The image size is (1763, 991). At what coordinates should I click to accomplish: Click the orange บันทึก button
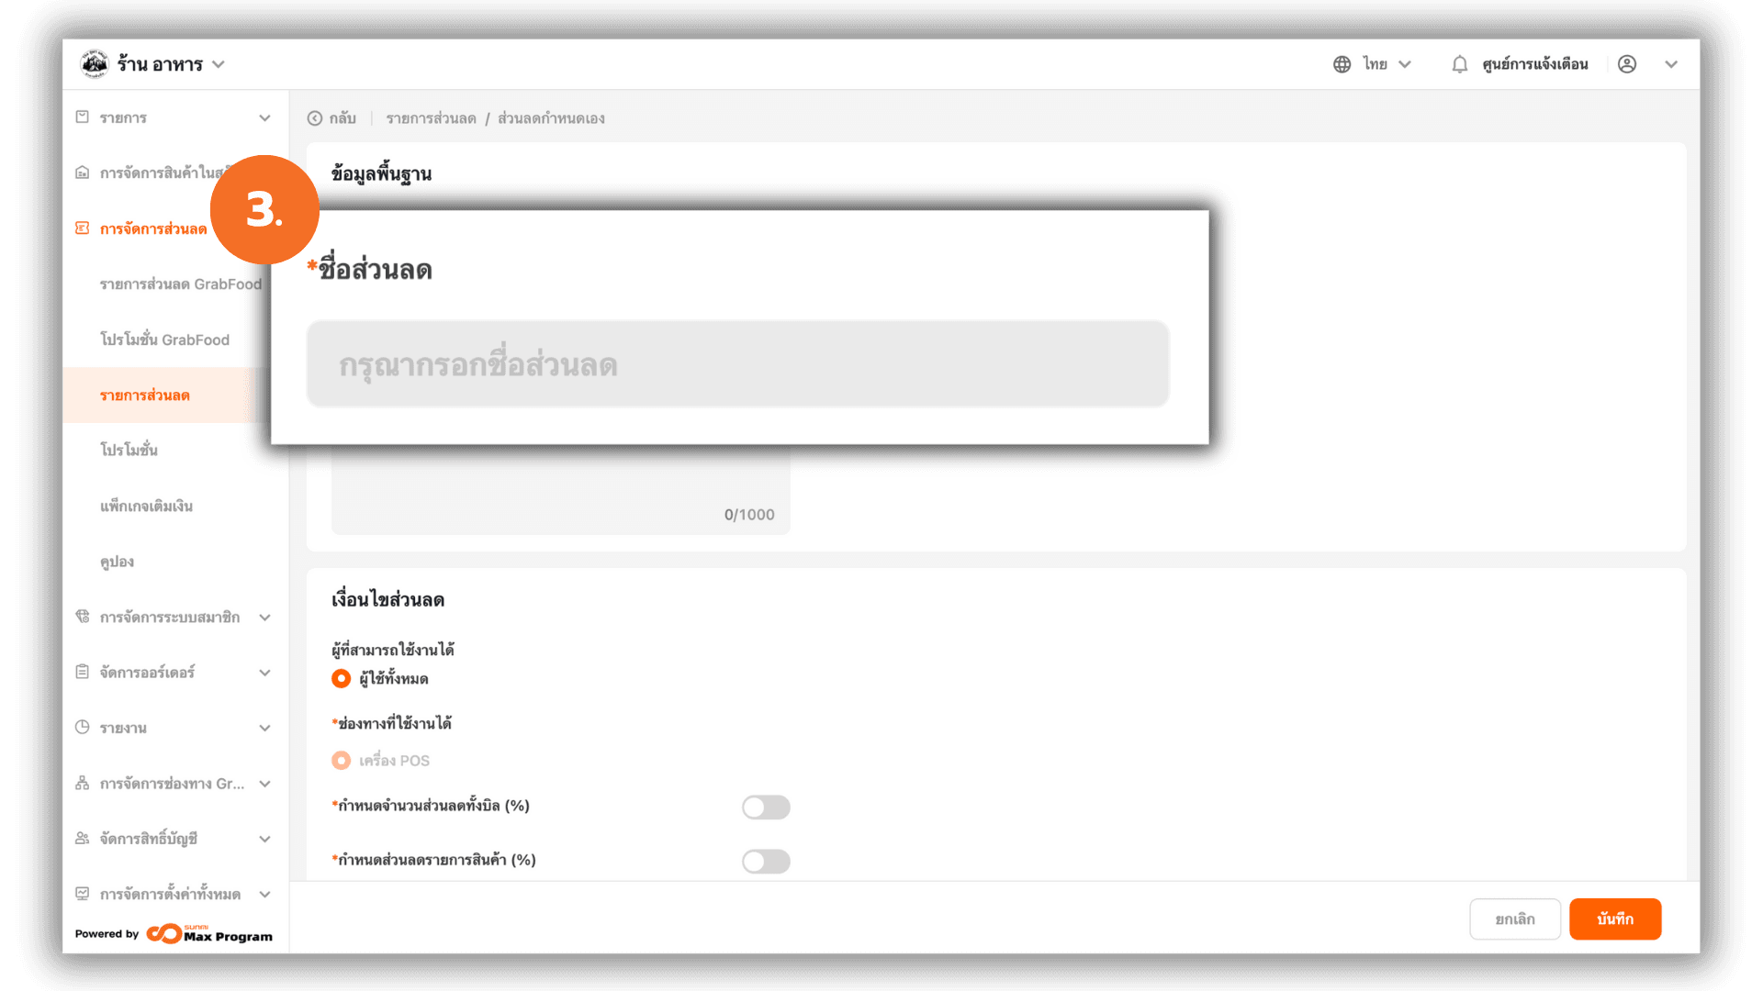1615,919
